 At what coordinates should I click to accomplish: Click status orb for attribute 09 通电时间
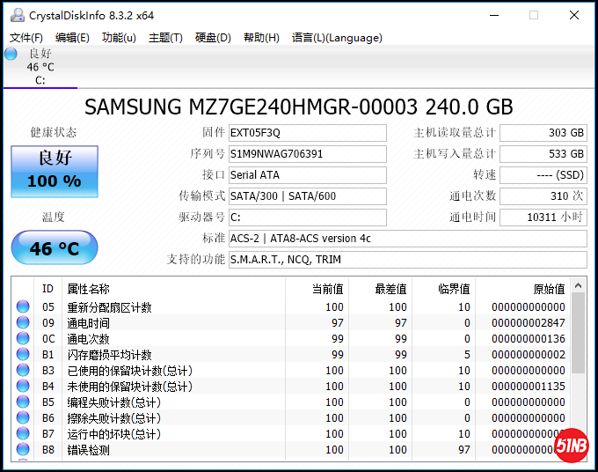(23, 323)
